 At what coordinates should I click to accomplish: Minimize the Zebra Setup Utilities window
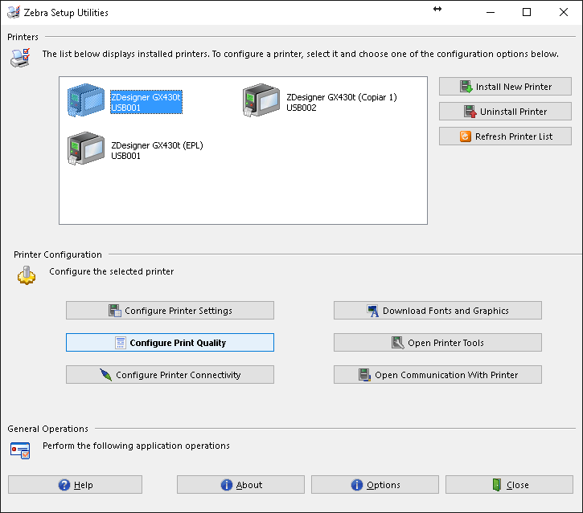491,12
